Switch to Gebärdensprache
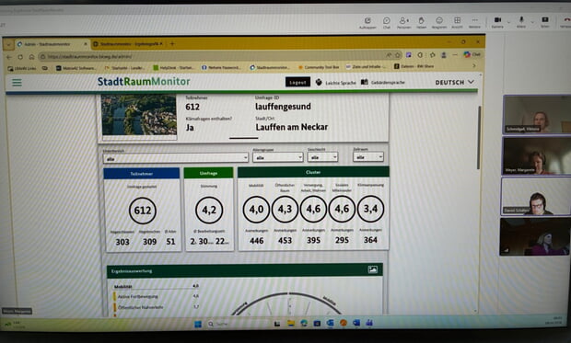The height and width of the screenshot is (343, 571). pyautogui.click(x=383, y=82)
